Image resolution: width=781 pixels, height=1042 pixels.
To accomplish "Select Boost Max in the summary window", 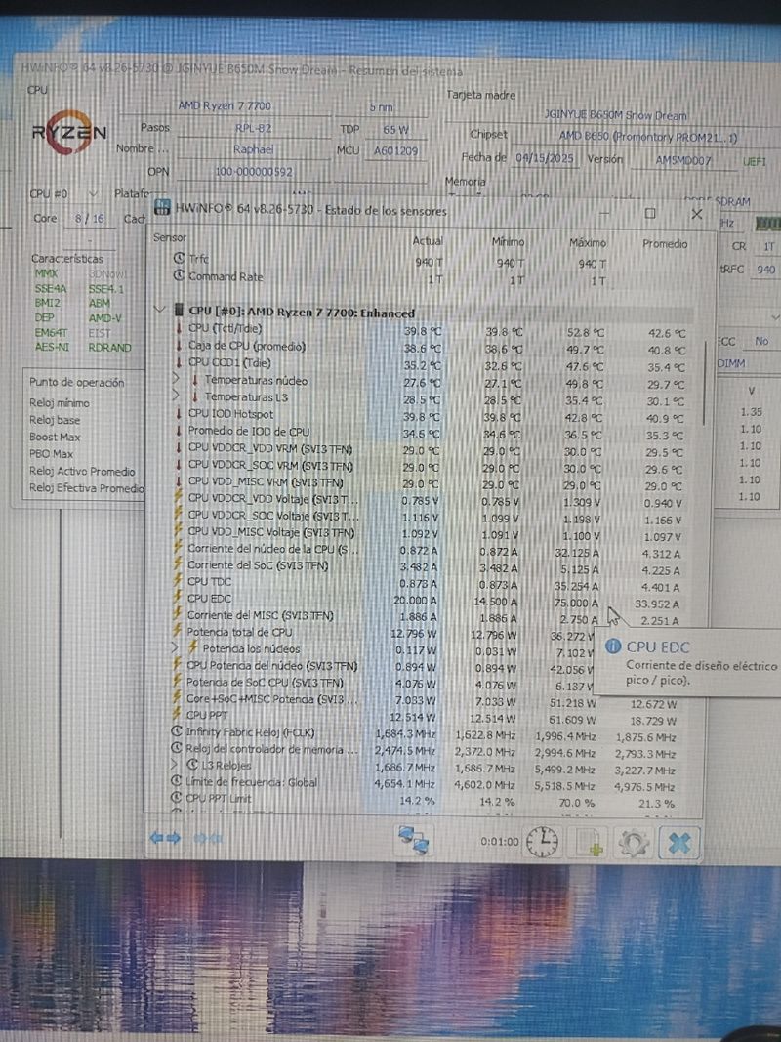I will coord(55,437).
